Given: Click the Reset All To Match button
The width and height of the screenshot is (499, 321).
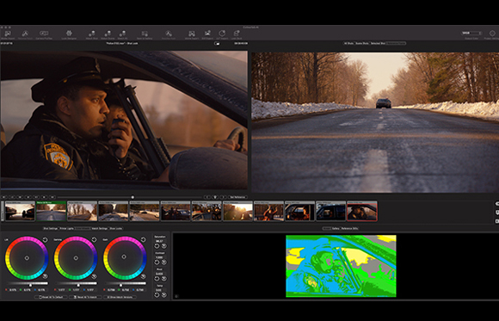Looking at the screenshot, I should (85, 297).
